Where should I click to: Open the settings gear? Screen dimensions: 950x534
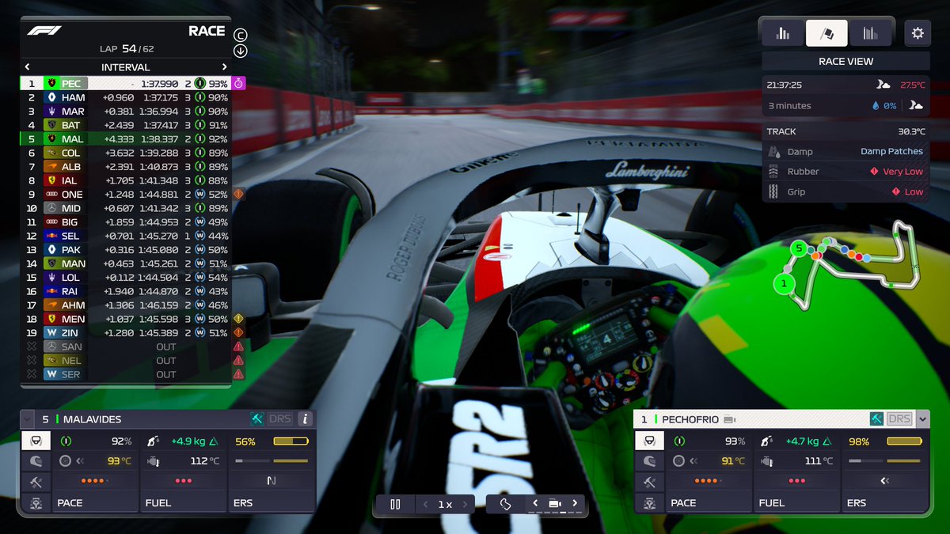tap(918, 33)
